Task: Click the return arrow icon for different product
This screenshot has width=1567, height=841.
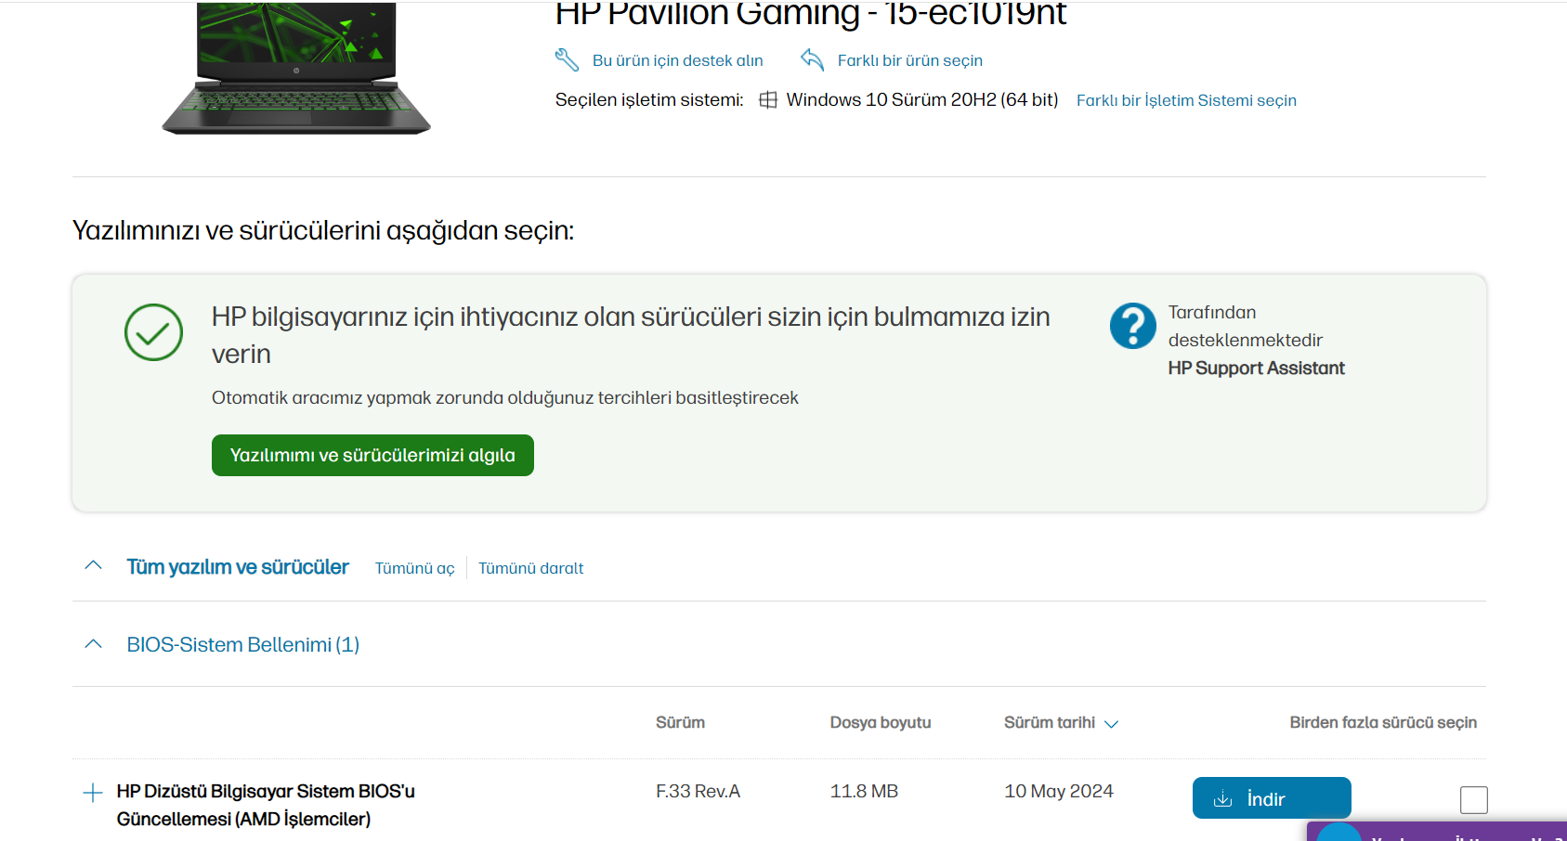Action: [x=813, y=59]
